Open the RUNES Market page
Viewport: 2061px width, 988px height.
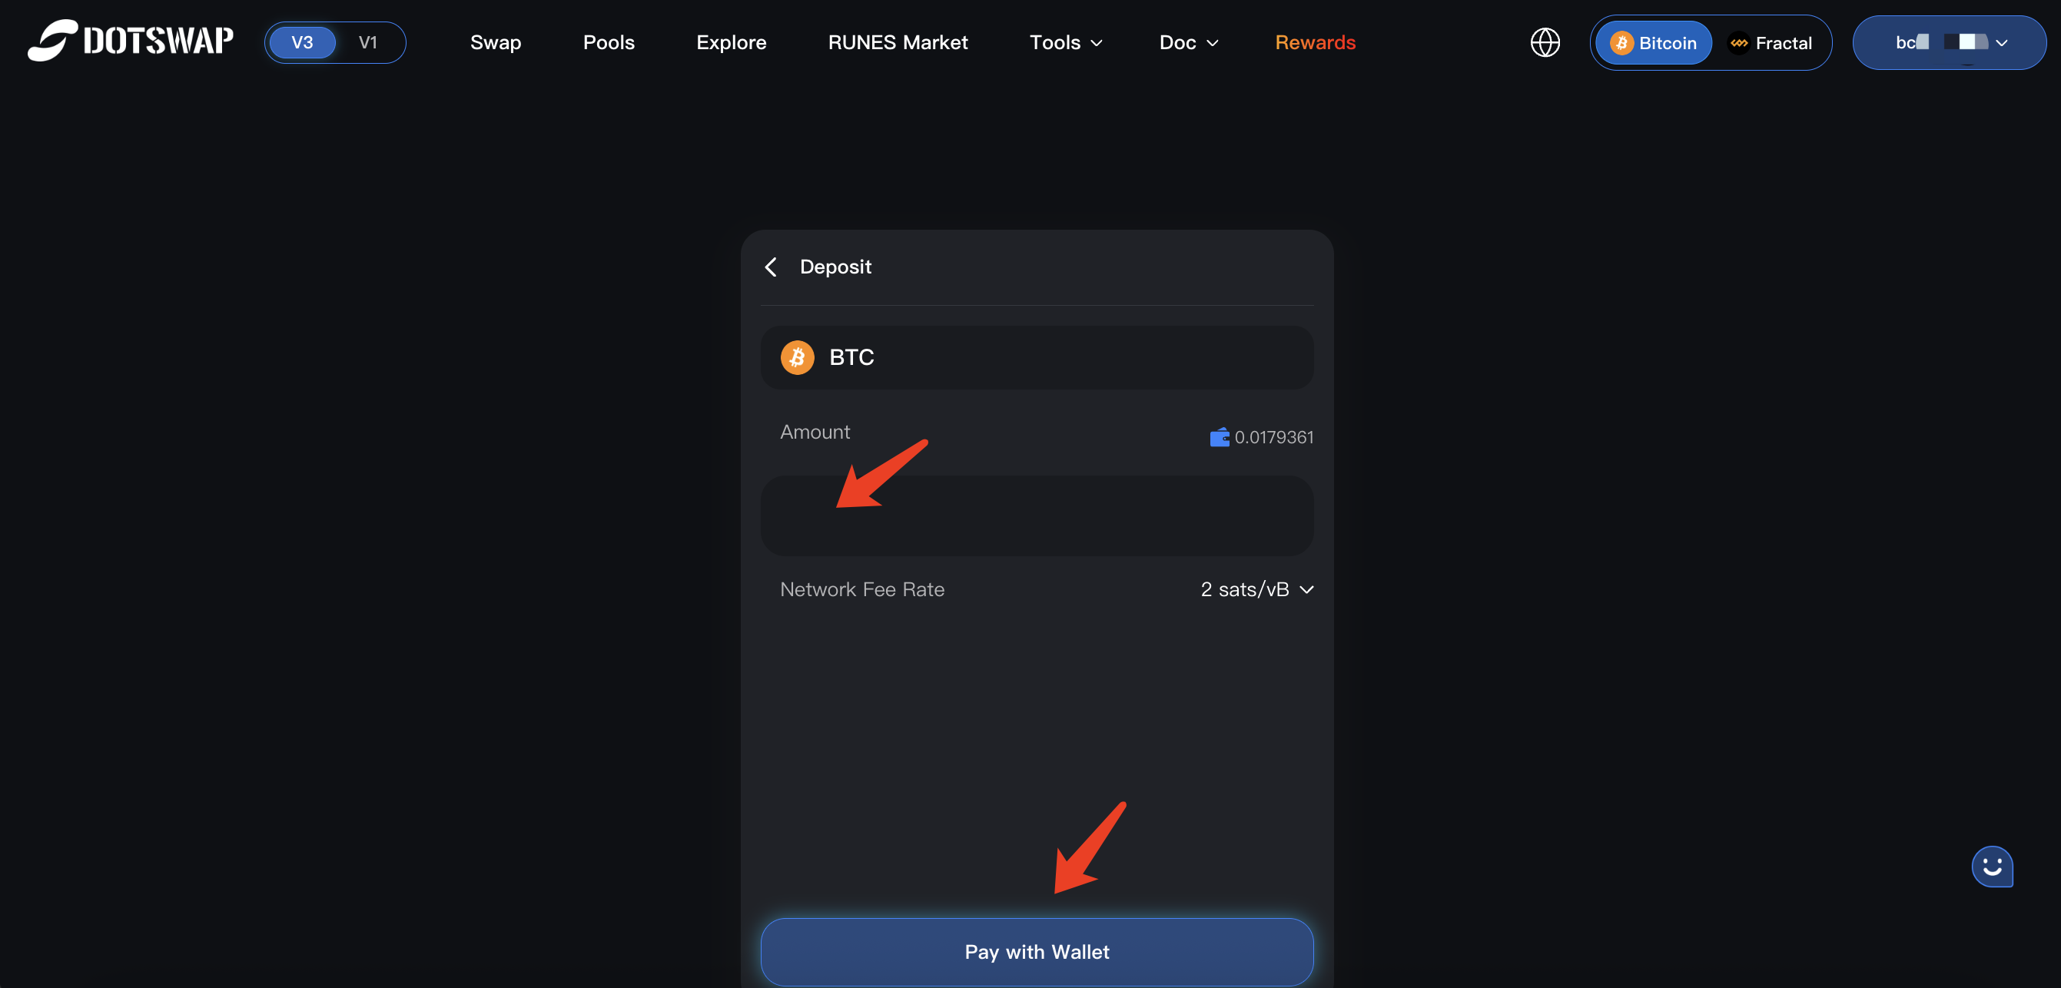pyautogui.click(x=897, y=42)
